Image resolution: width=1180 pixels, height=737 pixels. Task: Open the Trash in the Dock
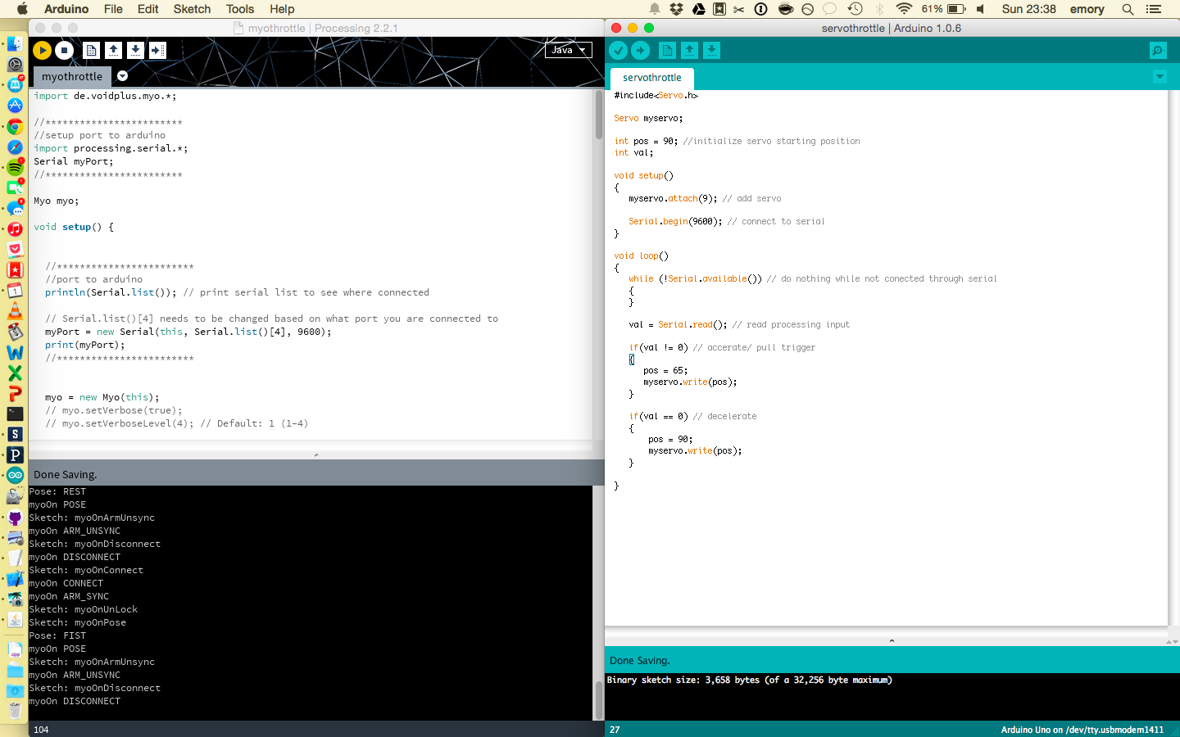click(x=15, y=711)
